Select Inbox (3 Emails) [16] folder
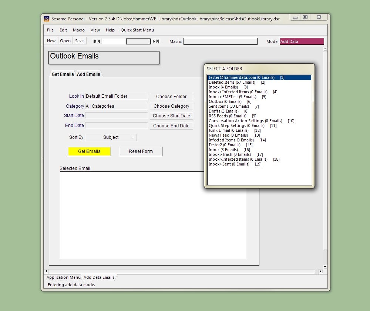 (x=259, y=150)
